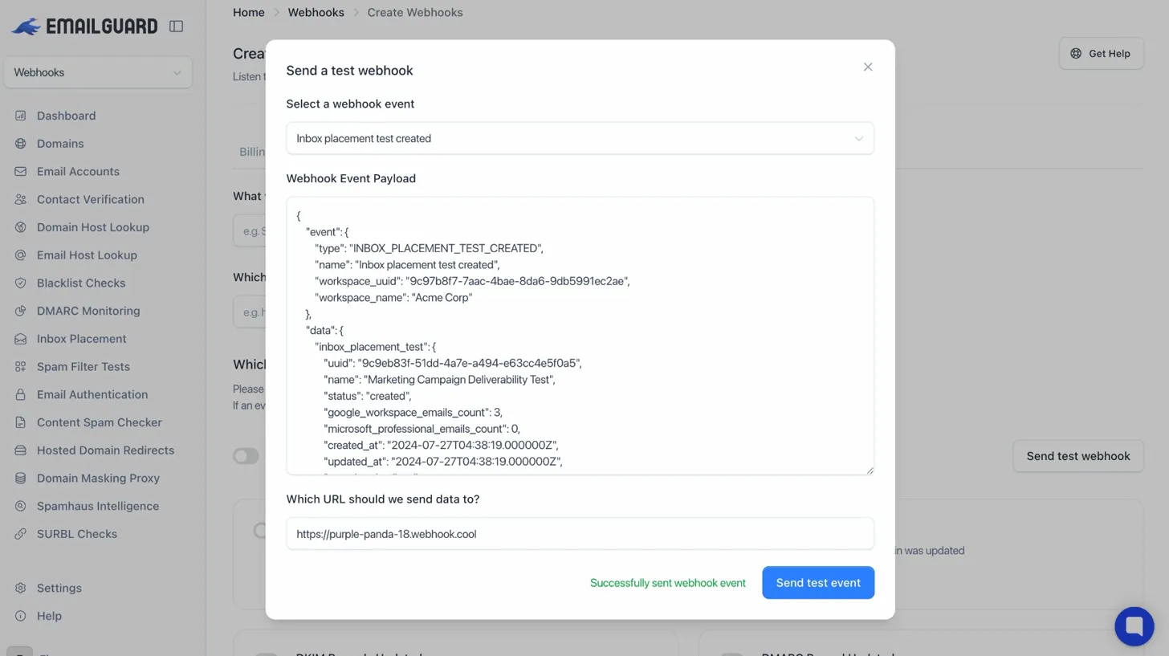Navigate to Webhooks breadcrumb link
The height and width of the screenshot is (656, 1169).
[x=316, y=12]
